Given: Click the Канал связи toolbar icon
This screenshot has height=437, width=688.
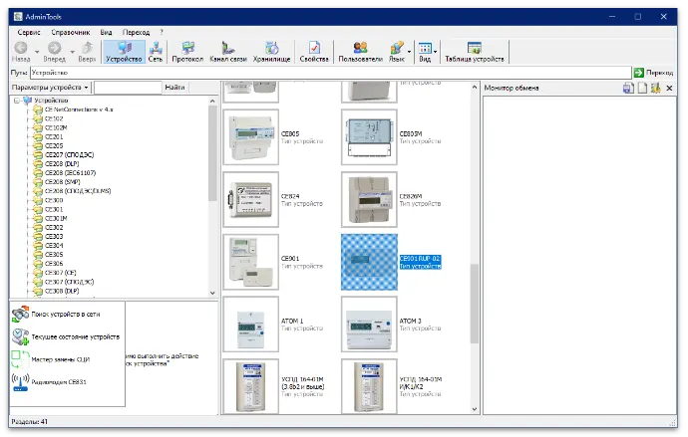Looking at the screenshot, I should [229, 51].
